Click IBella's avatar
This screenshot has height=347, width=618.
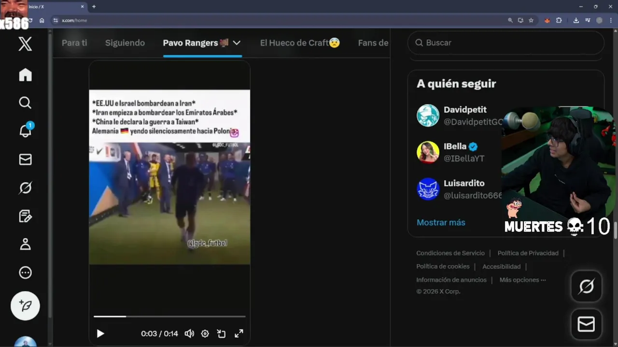click(428, 152)
